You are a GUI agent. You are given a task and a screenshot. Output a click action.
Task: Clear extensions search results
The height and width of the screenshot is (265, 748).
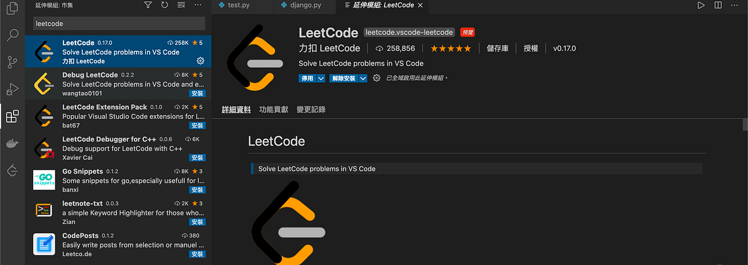pyautogui.click(x=181, y=5)
